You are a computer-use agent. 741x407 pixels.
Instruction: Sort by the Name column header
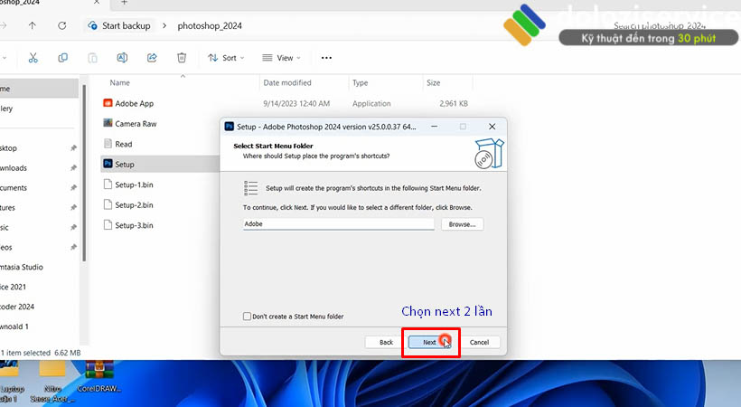[x=119, y=83]
